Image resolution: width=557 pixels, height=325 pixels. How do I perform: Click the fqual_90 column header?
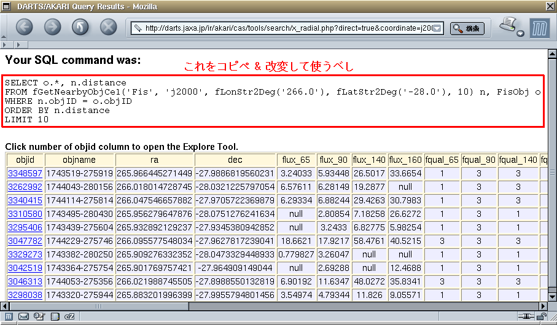click(479, 160)
